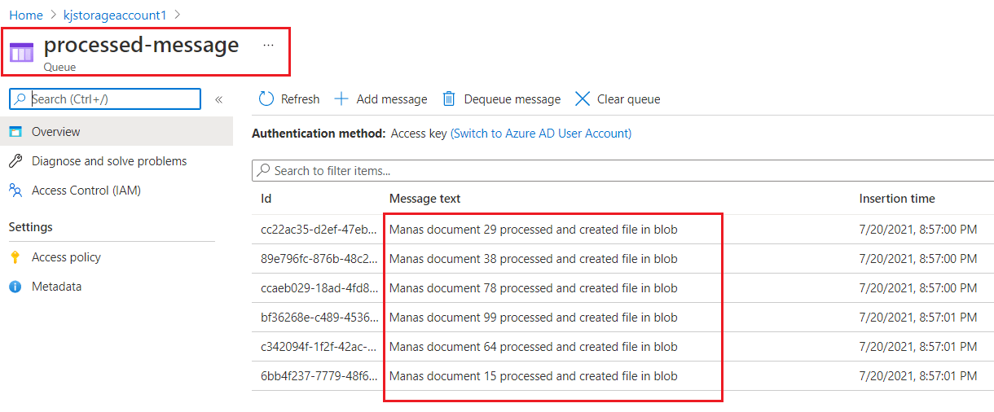This screenshot has height=412, width=994.
Task: Click the Dequeue message button
Action: coord(501,99)
